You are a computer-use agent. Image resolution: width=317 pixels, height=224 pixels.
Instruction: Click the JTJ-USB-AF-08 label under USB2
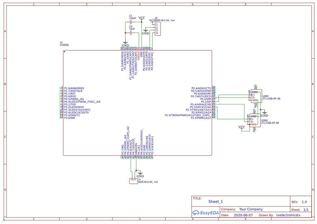click(270, 123)
